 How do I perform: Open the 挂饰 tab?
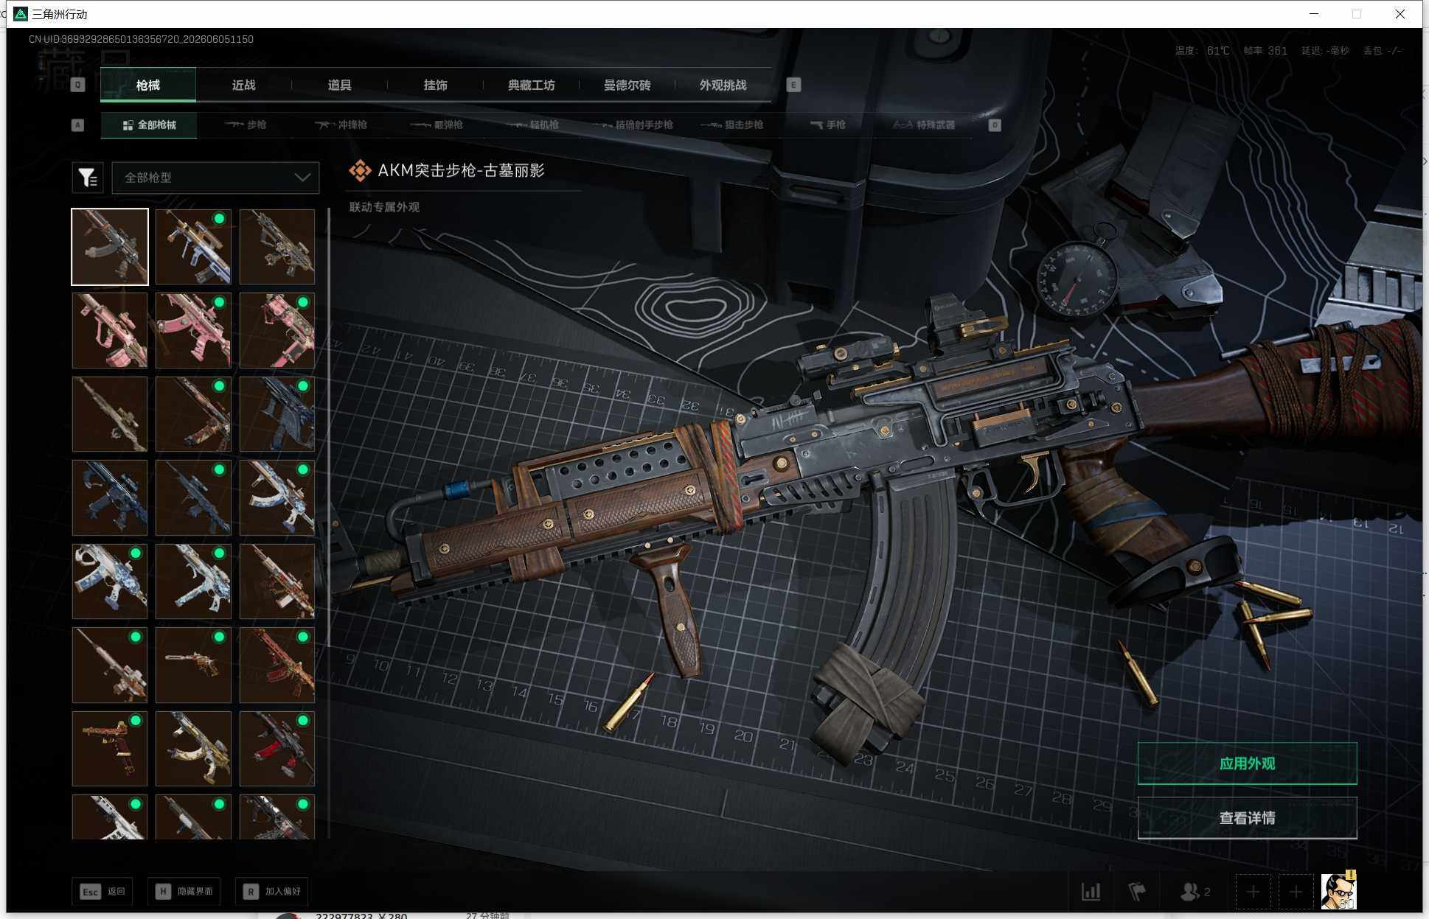click(x=436, y=85)
